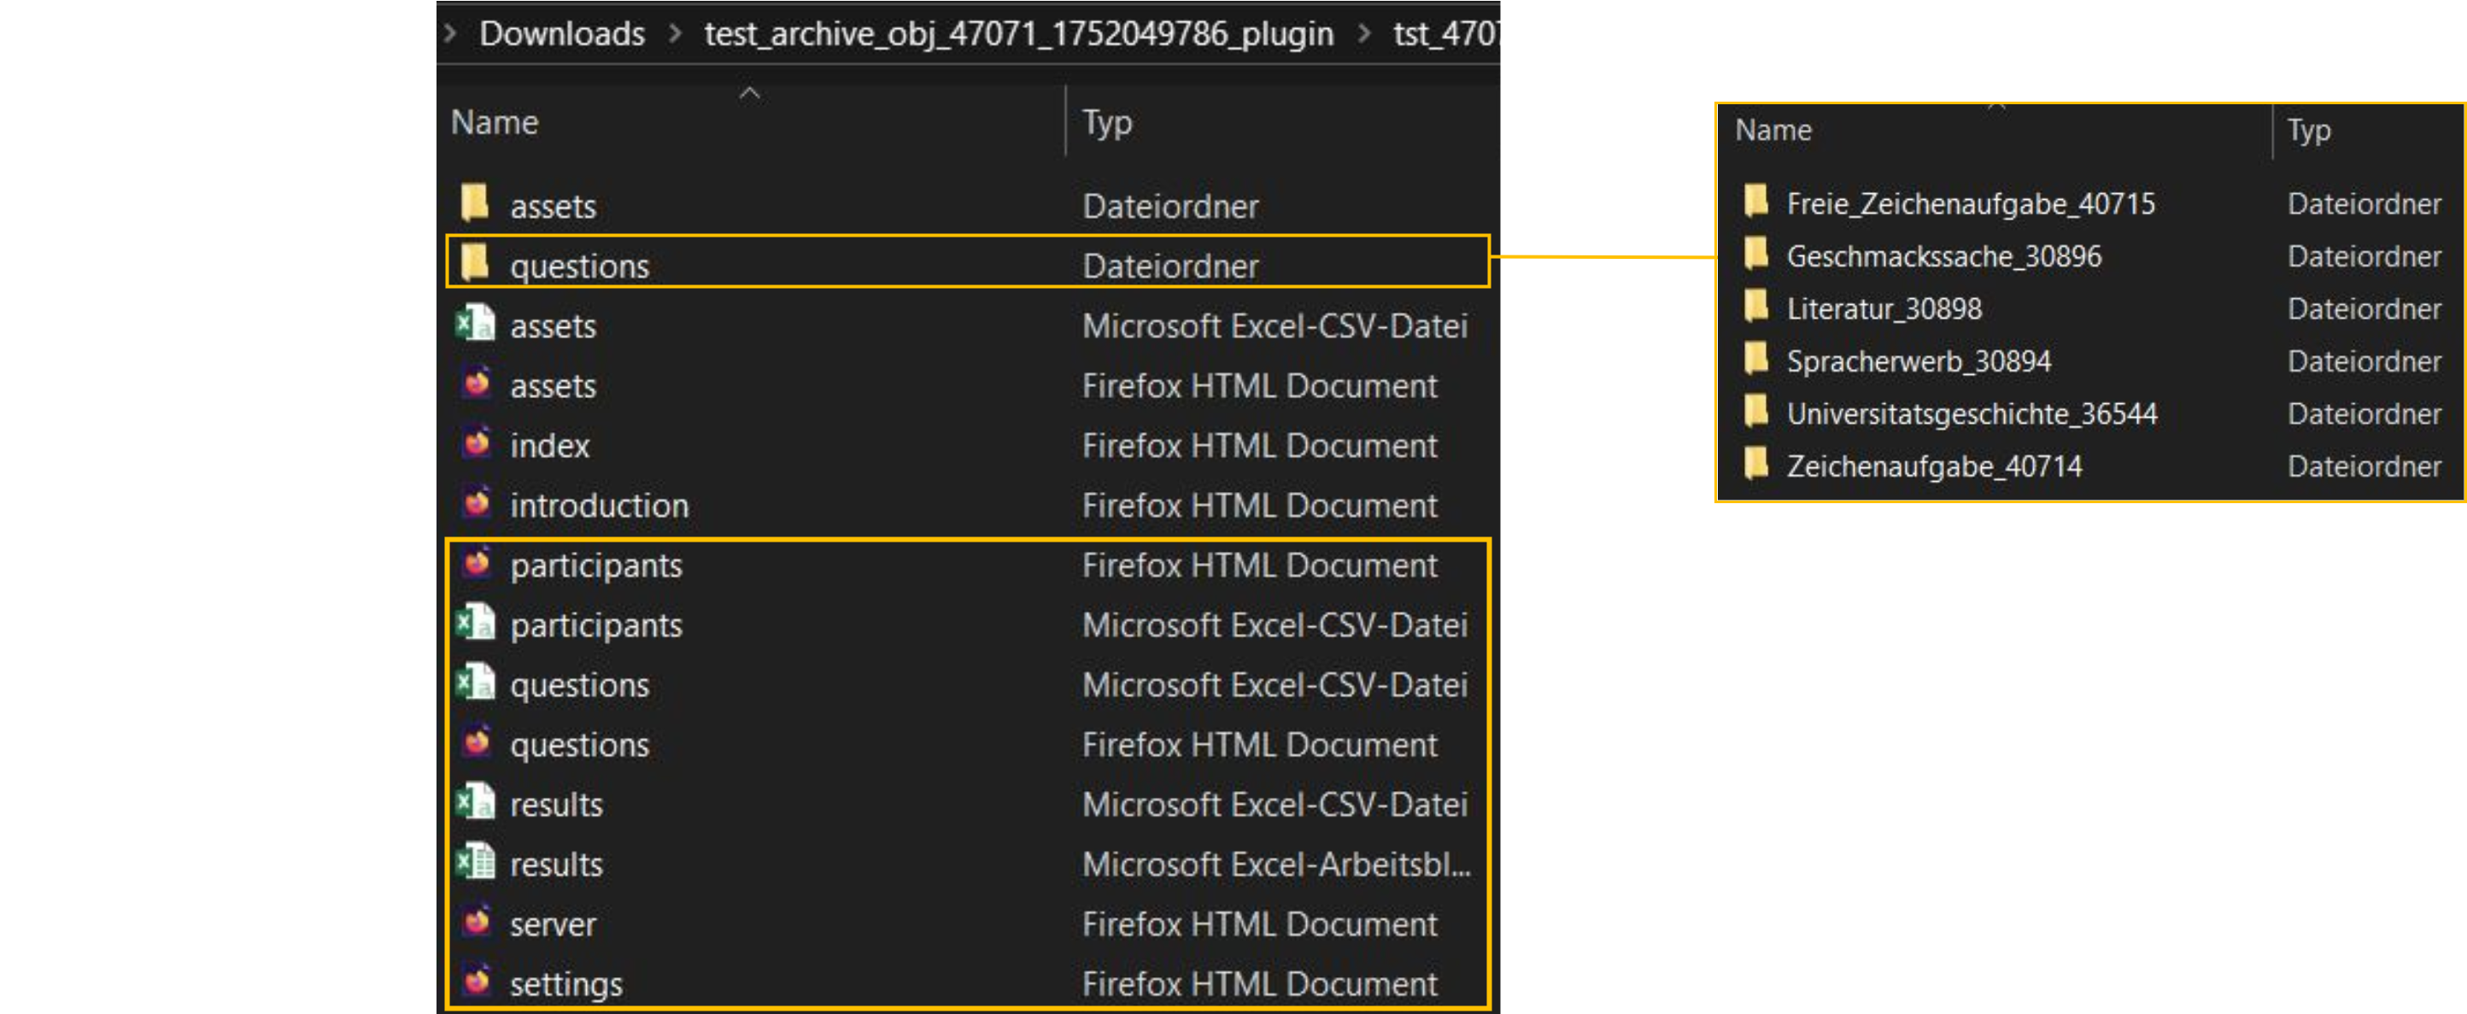Click the questions Excel CSV icon
Image resolution: width=2467 pixels, height=1014 pixels.
[x=475, y=683]
